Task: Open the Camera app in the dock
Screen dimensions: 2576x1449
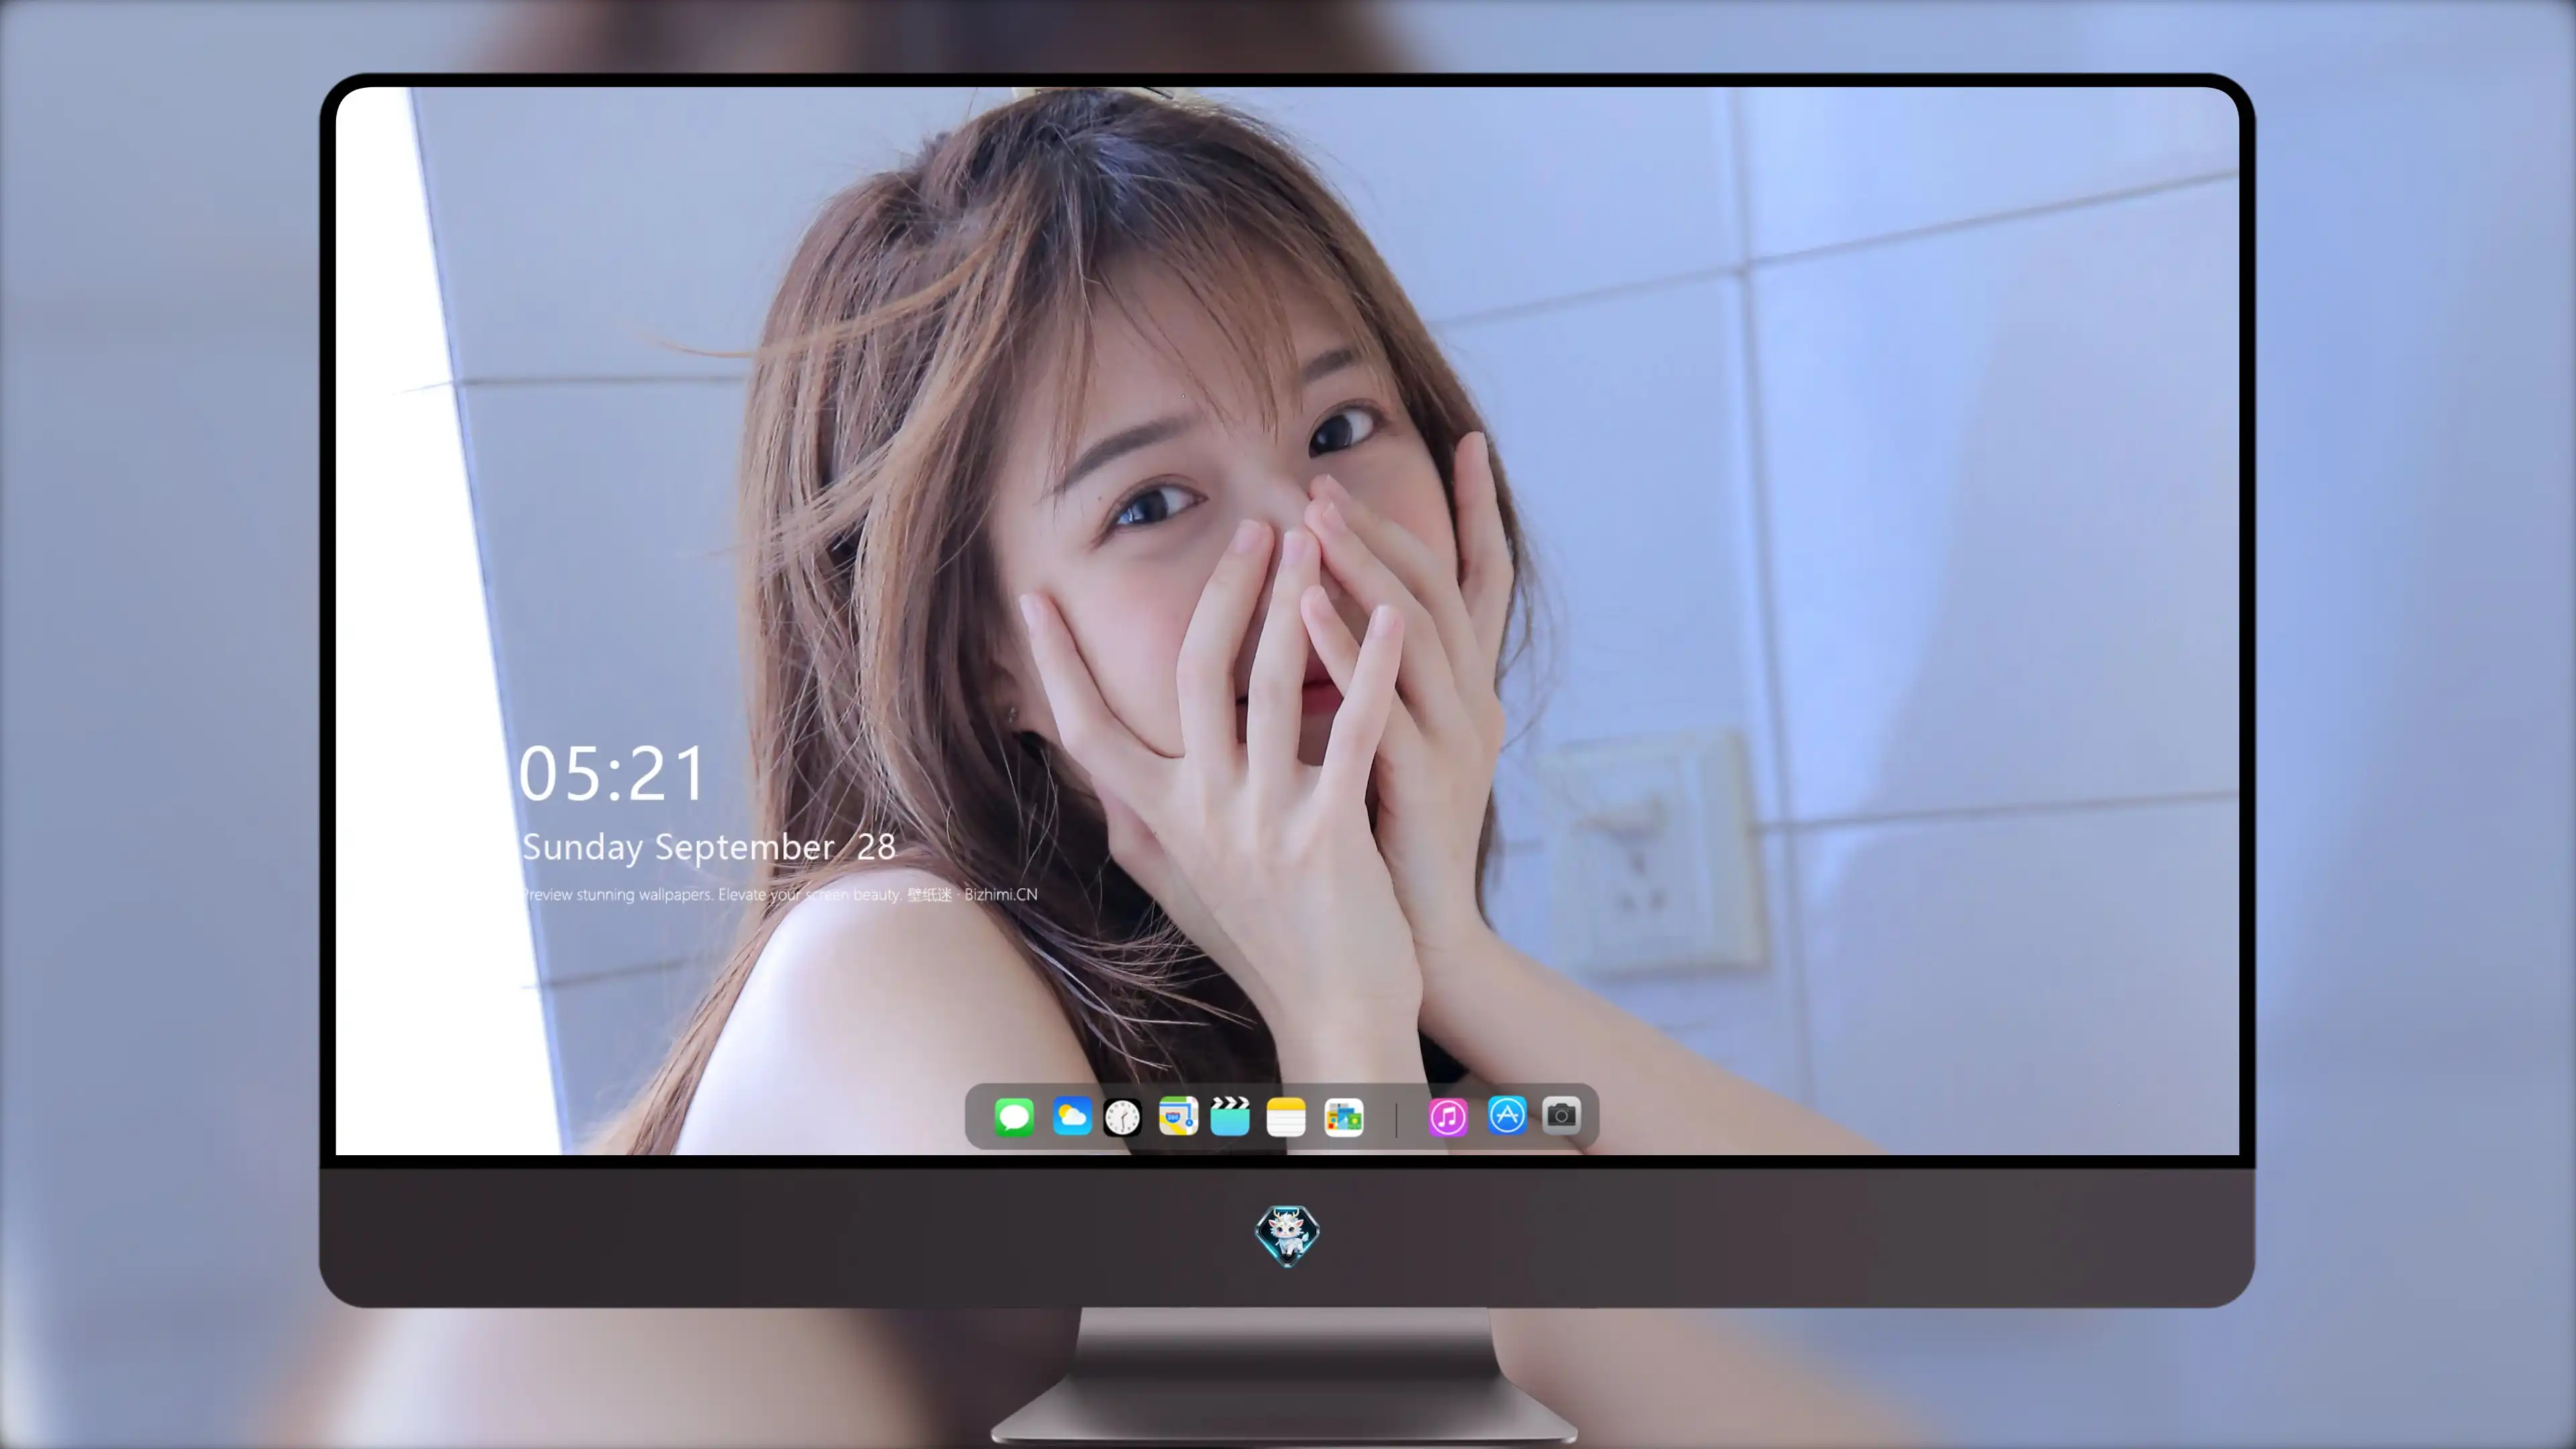Action: pos(1561,1115)
